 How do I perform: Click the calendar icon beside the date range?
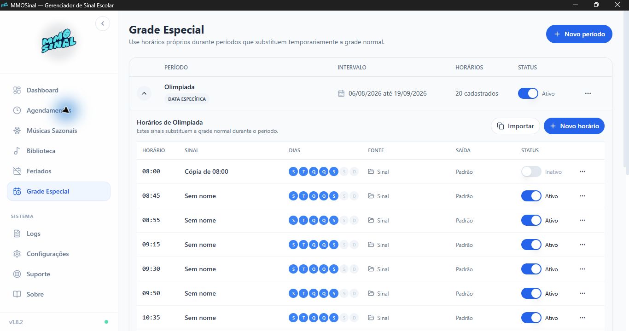coord(341,93)
